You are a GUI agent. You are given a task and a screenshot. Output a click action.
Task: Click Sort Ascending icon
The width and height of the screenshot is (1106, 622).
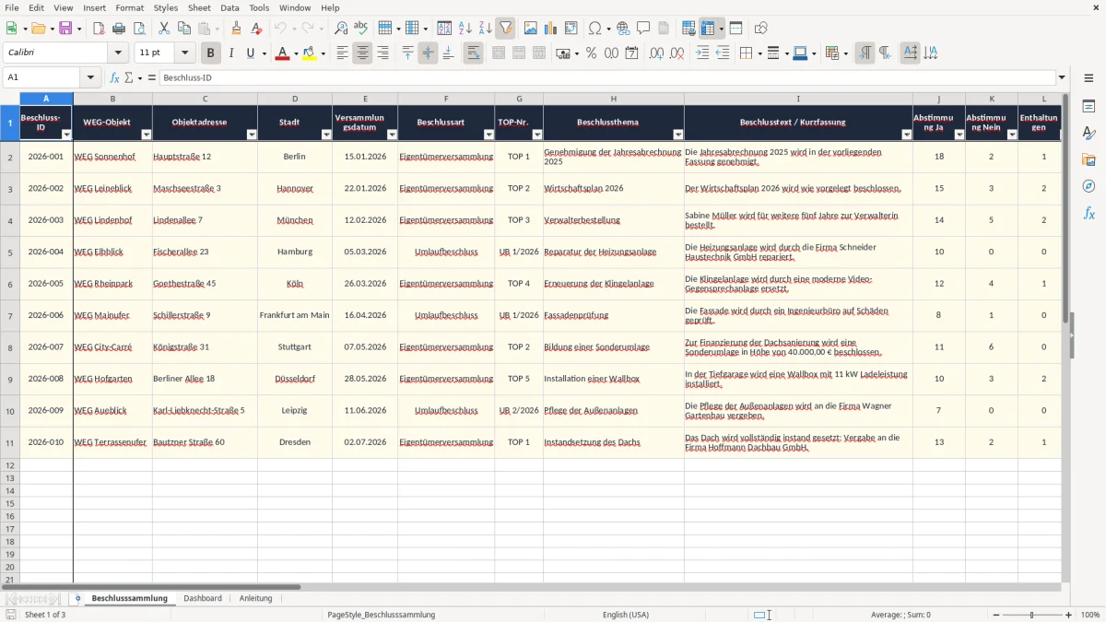pos(465,29)
